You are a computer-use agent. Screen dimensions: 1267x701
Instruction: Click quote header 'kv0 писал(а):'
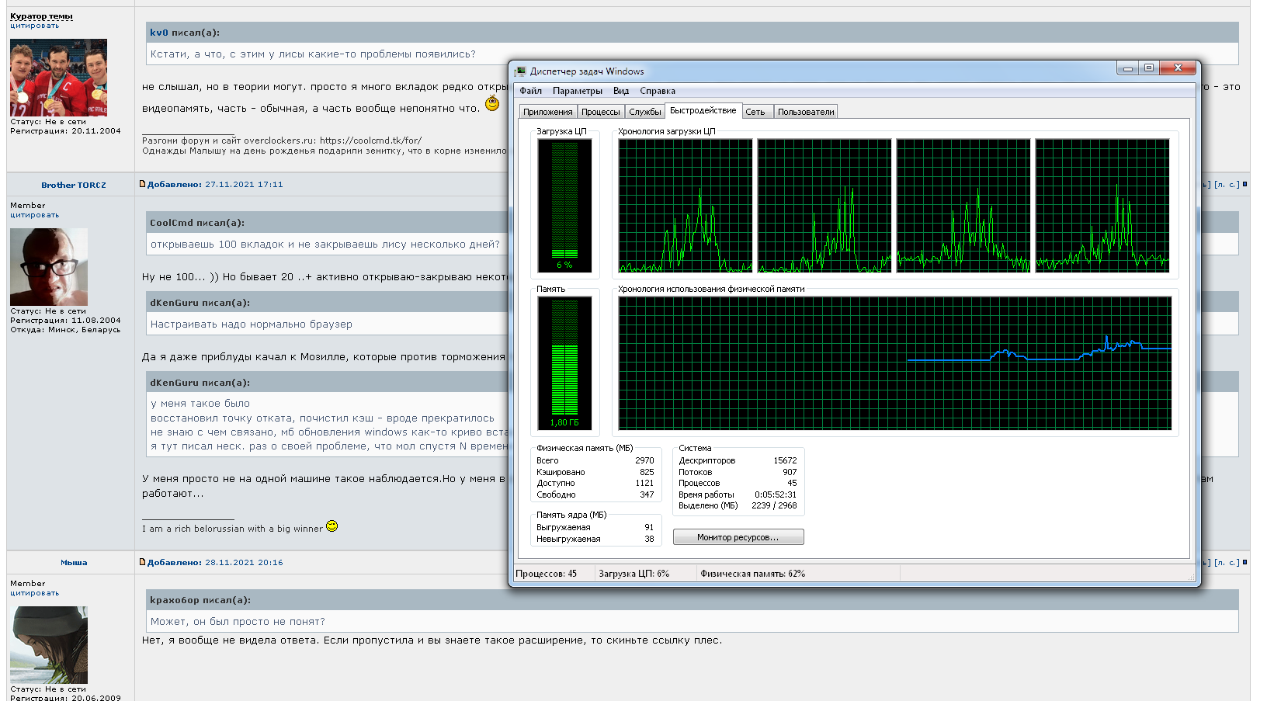[x=185, y=33]
